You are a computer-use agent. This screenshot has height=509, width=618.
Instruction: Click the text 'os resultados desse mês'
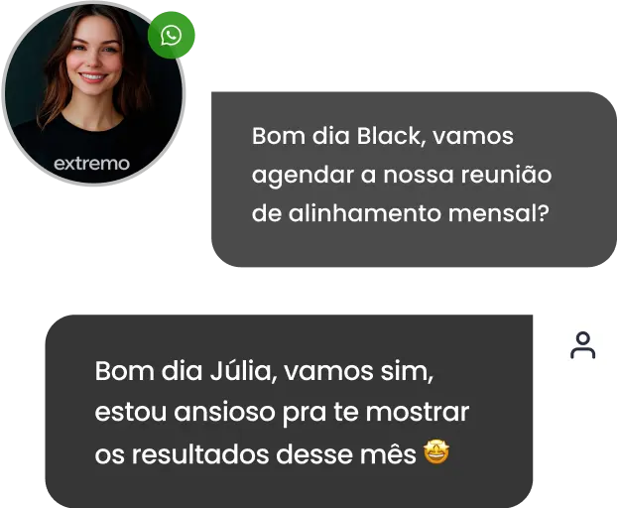click(255, 454)
